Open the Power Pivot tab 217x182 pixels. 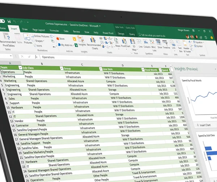coord(108,33)
